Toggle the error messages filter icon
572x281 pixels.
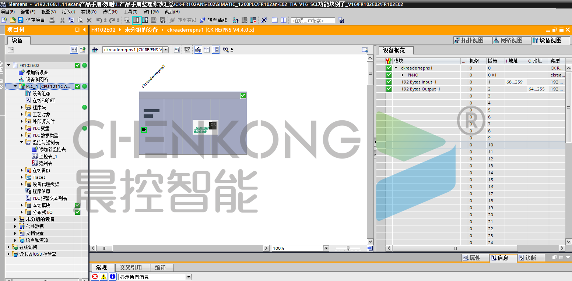pyautogui.click(x=95, y=277)
